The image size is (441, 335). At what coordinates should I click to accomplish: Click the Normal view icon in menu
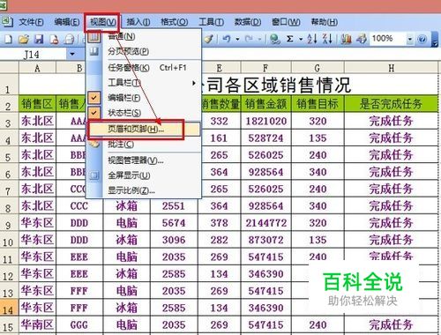click(93, 37)
